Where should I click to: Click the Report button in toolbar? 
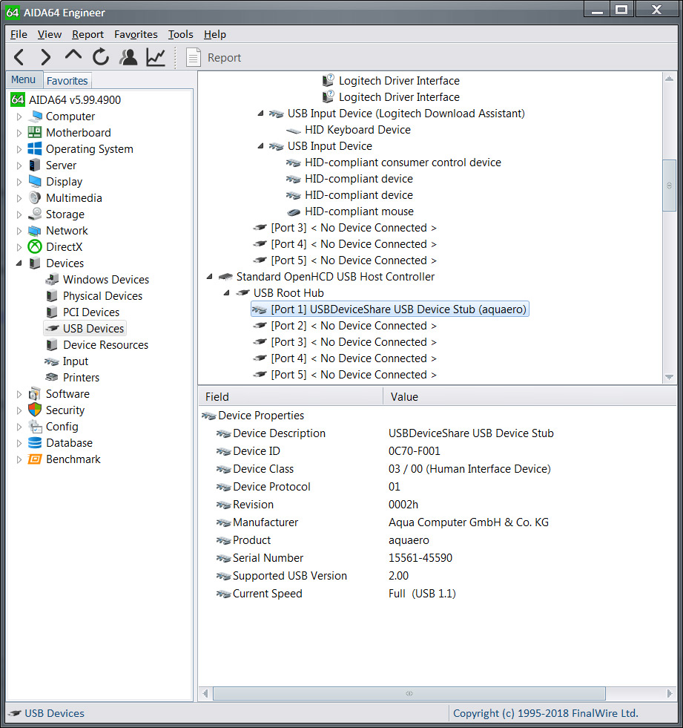(214, 58)
